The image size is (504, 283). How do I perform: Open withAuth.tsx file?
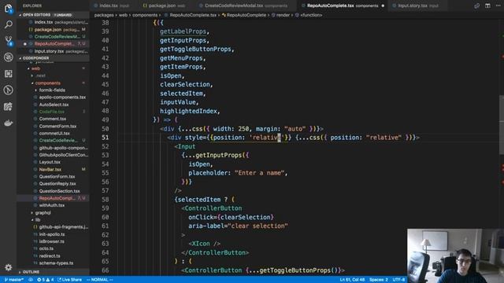pos(53,205)
